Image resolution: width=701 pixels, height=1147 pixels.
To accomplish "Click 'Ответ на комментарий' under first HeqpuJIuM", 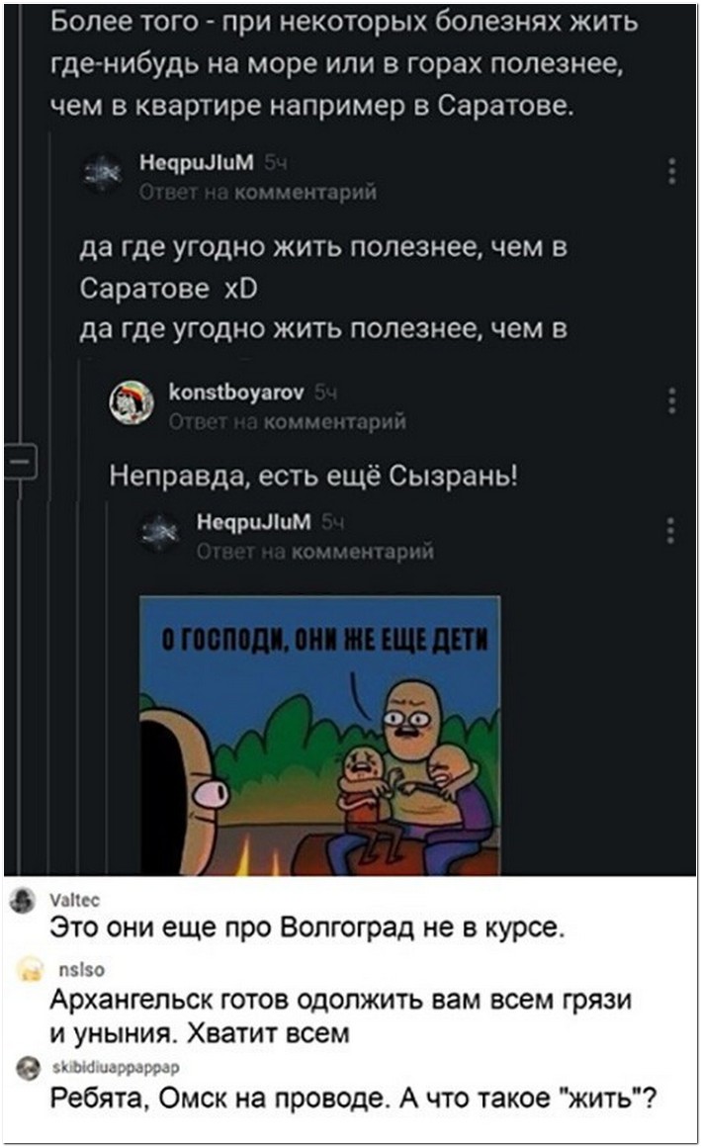I will point(258,192).
